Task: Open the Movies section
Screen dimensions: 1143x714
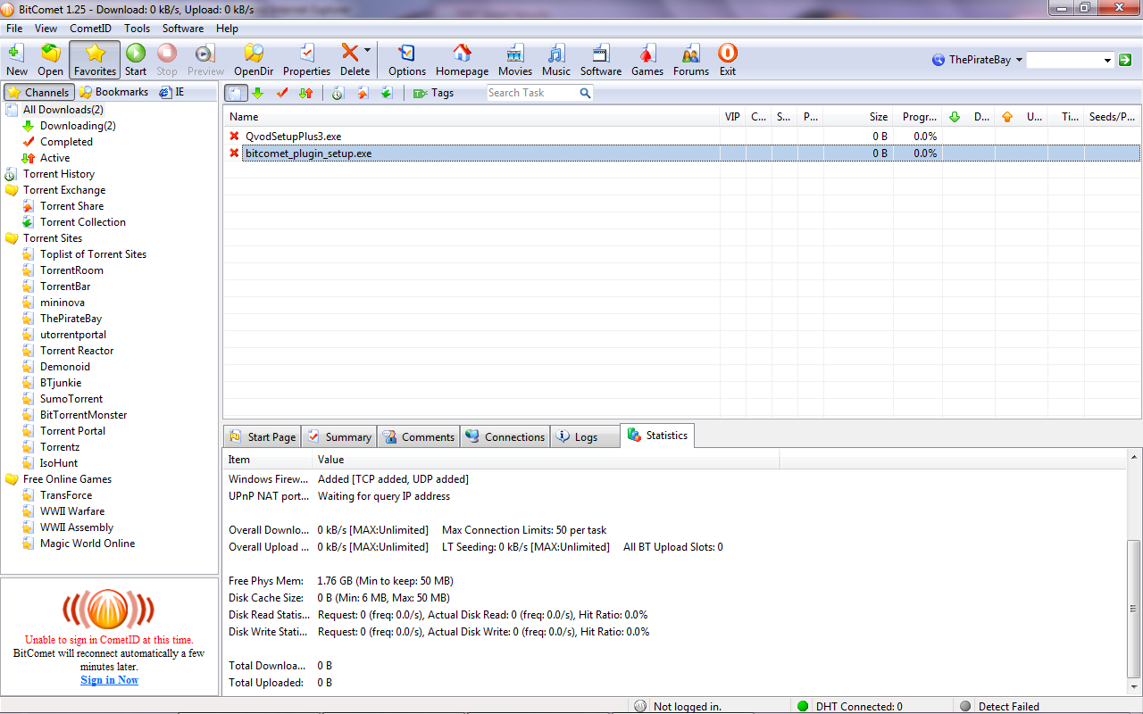Action: (515, 60)
